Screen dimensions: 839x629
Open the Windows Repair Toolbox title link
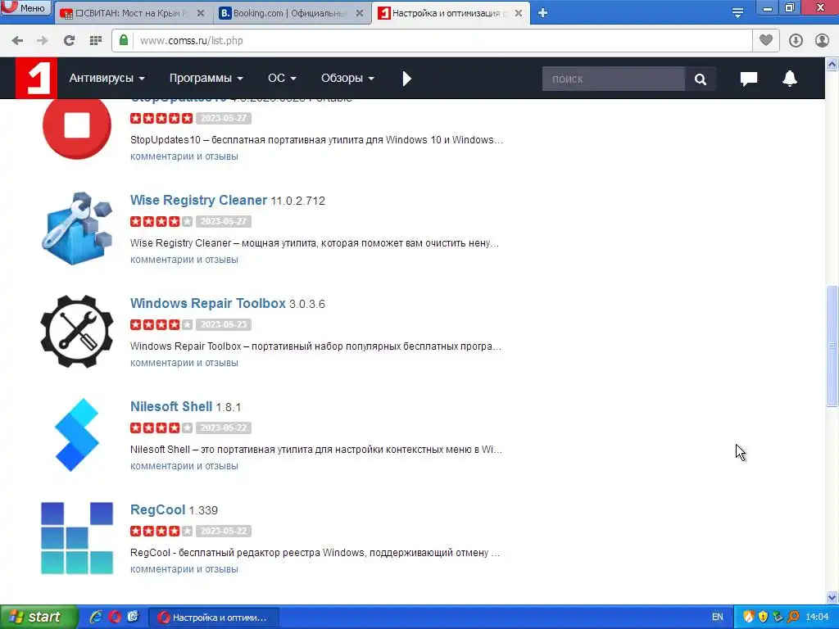coord(207,303)
